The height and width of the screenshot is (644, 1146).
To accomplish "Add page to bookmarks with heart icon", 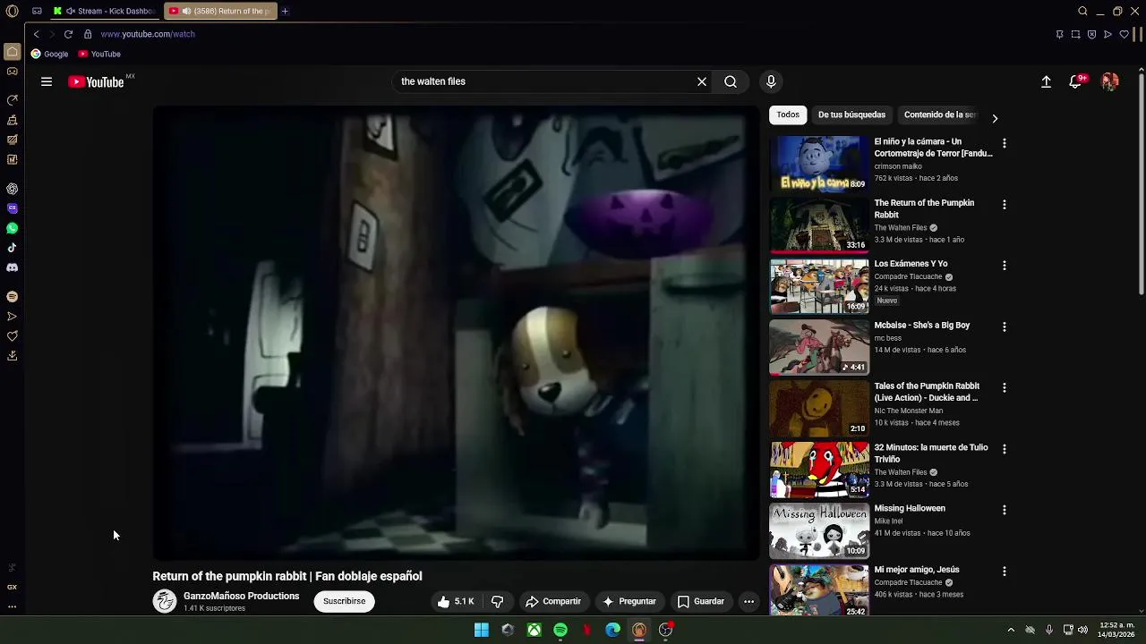I will [x=1124, y=34].
